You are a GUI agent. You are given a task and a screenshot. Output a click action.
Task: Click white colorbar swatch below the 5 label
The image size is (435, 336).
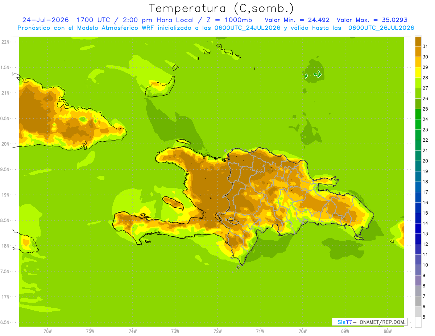pyautogui.click(x=418, y=322)
